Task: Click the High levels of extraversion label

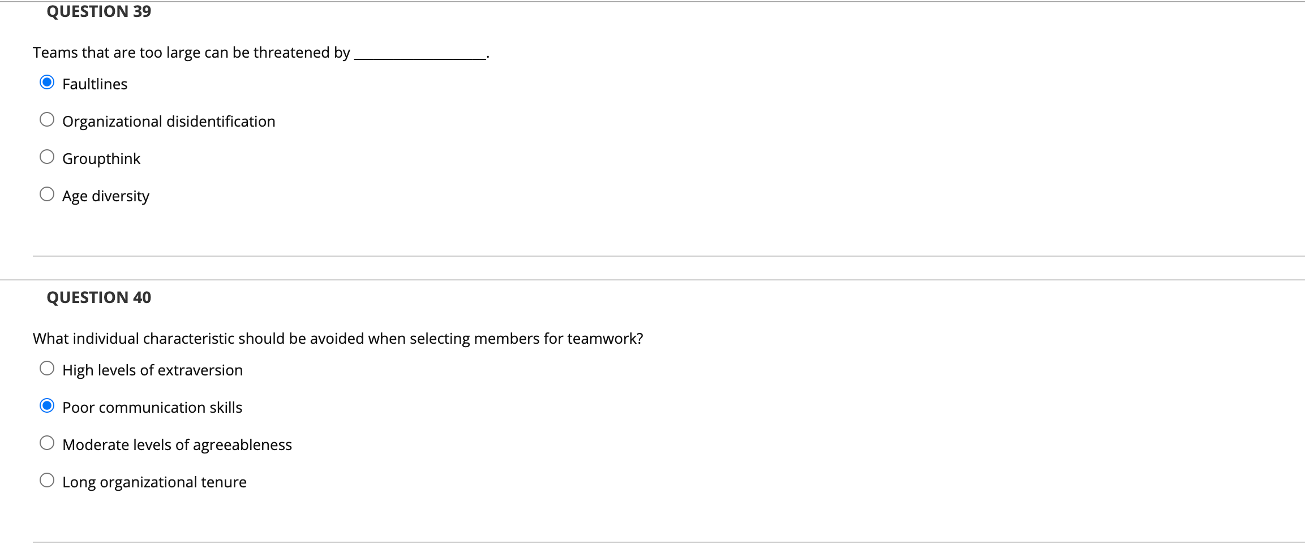Action: [x=152, y=370]
